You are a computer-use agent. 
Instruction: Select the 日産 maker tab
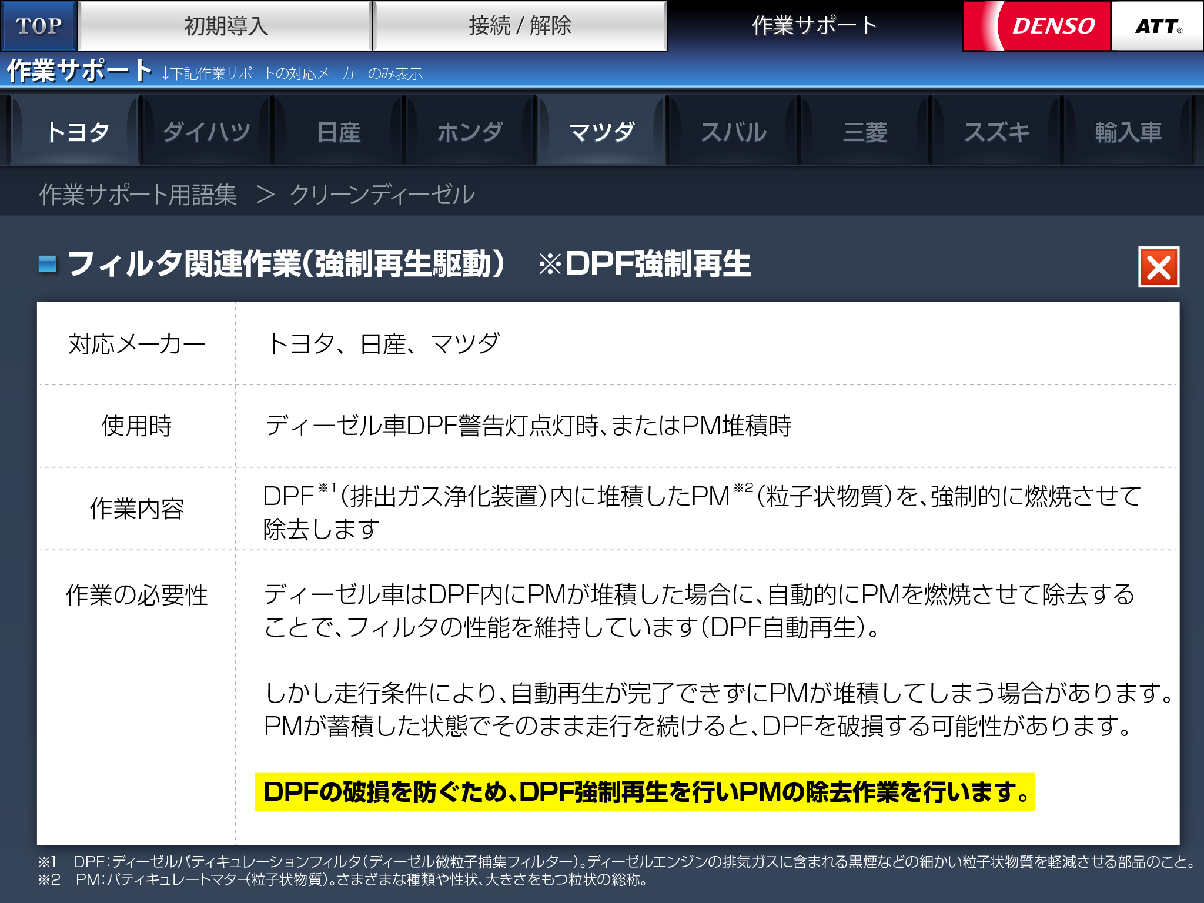[339, 132]
